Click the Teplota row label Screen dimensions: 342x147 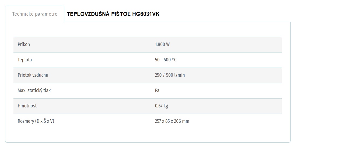[x=25, y=60]
